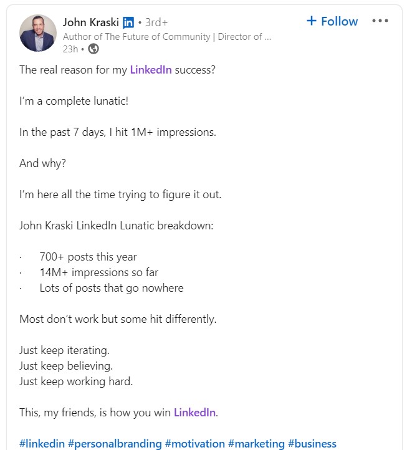The height and width of the screenshot is (450, 407).
Task: Follow John Kraski
Action: pyautogui.click(x=332, y=21)
